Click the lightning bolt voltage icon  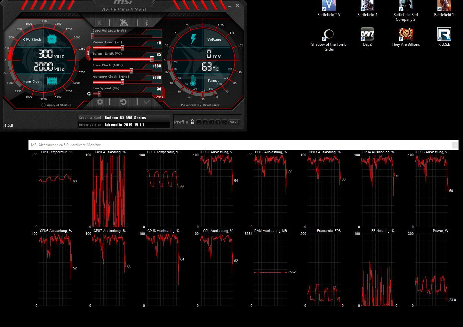tap(193, 39)
